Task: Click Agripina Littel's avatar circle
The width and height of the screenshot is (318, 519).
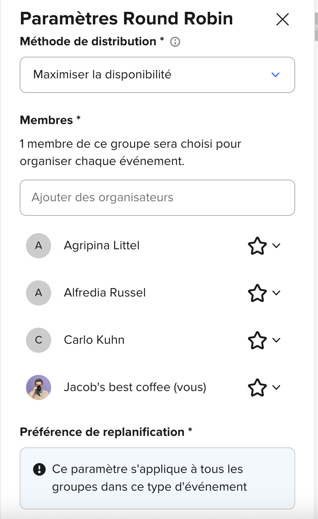Action: [39, 246]
